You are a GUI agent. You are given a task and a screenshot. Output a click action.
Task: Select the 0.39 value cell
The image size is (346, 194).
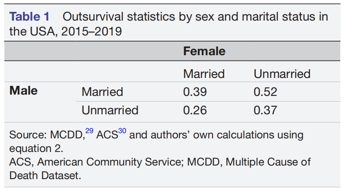[195, 92]
